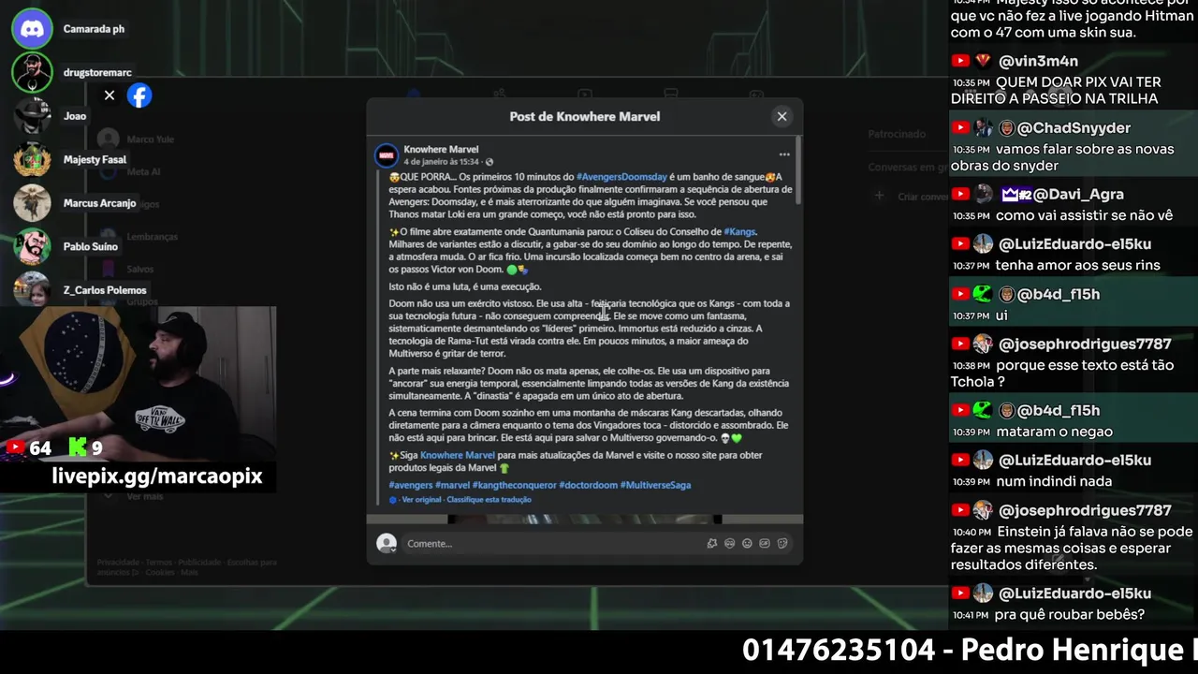Open the #marvel hashtag
The image size is (1198, 674).
[452, 485]
